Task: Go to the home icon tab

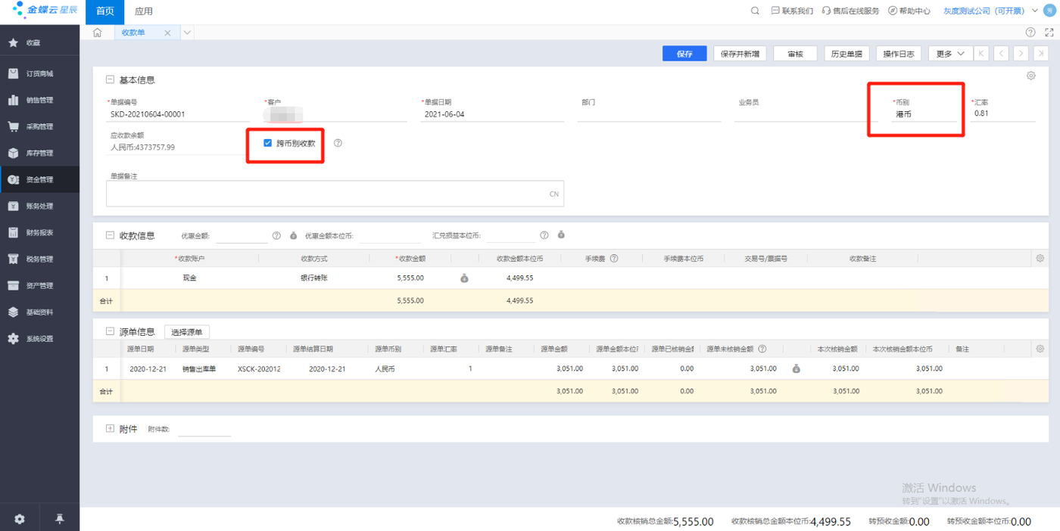Action: [x=97, y=33]
